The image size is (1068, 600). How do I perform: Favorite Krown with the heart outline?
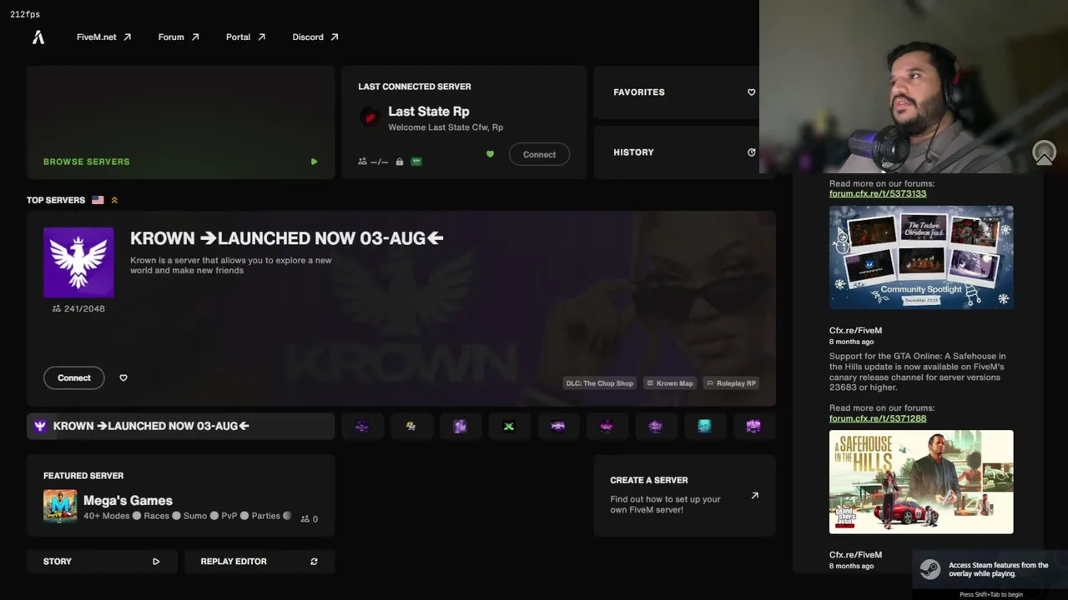[x=123, y=377]
